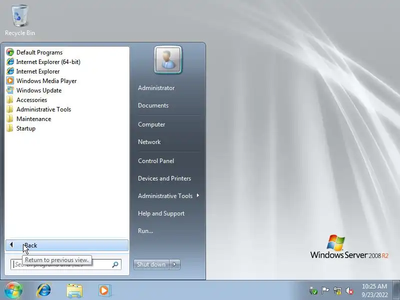Open Windows Media Player from the taskbar
The width and height of the screenshot is (400, 300).
coord(104,290)
